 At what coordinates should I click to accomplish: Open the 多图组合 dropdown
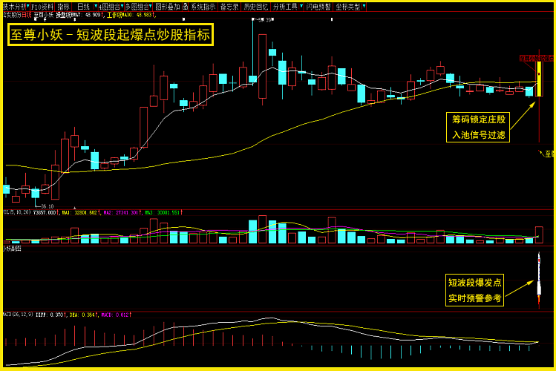pos(137,6)
